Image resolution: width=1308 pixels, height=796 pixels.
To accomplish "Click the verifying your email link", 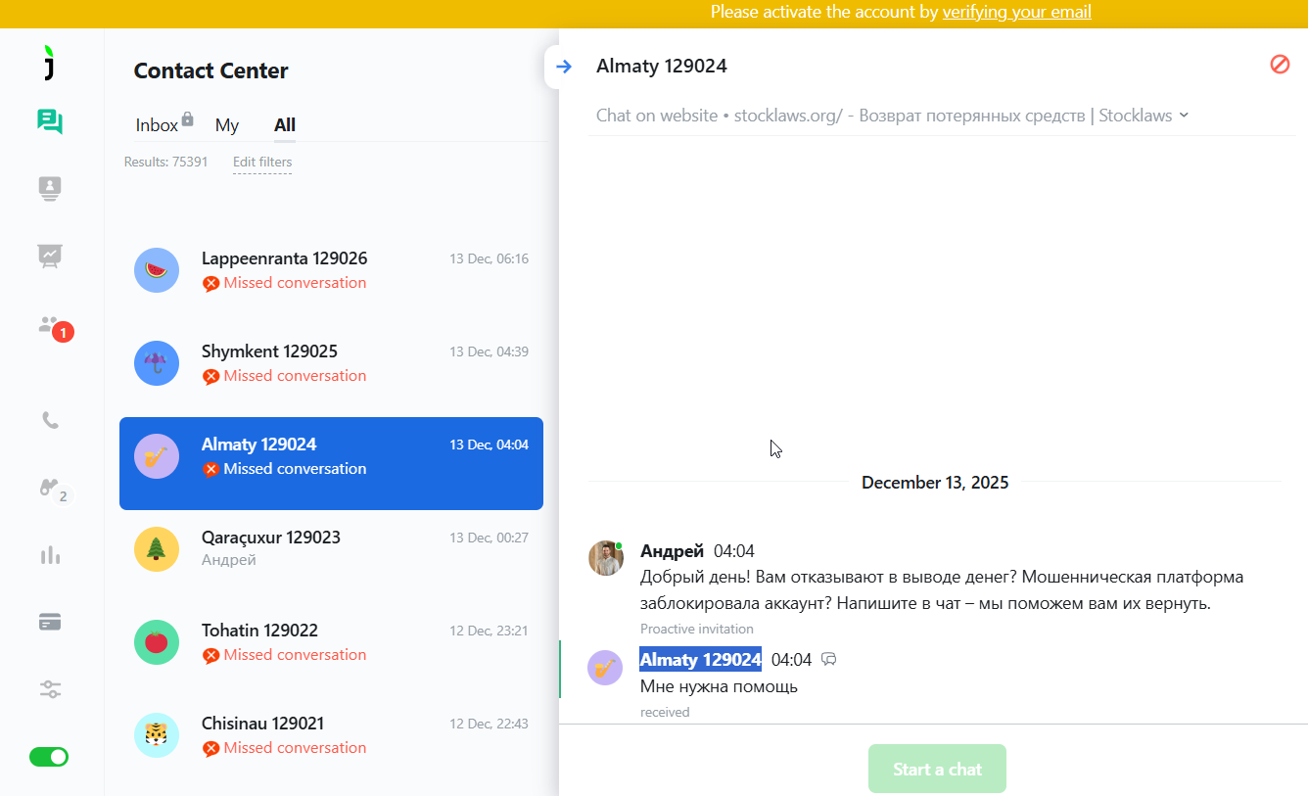I will coord(1016,12).
